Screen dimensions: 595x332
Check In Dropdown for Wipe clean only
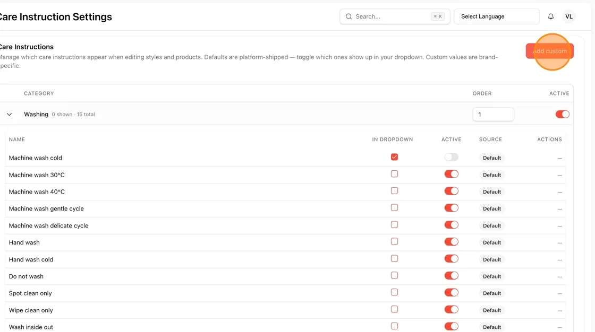coord(394,309)
